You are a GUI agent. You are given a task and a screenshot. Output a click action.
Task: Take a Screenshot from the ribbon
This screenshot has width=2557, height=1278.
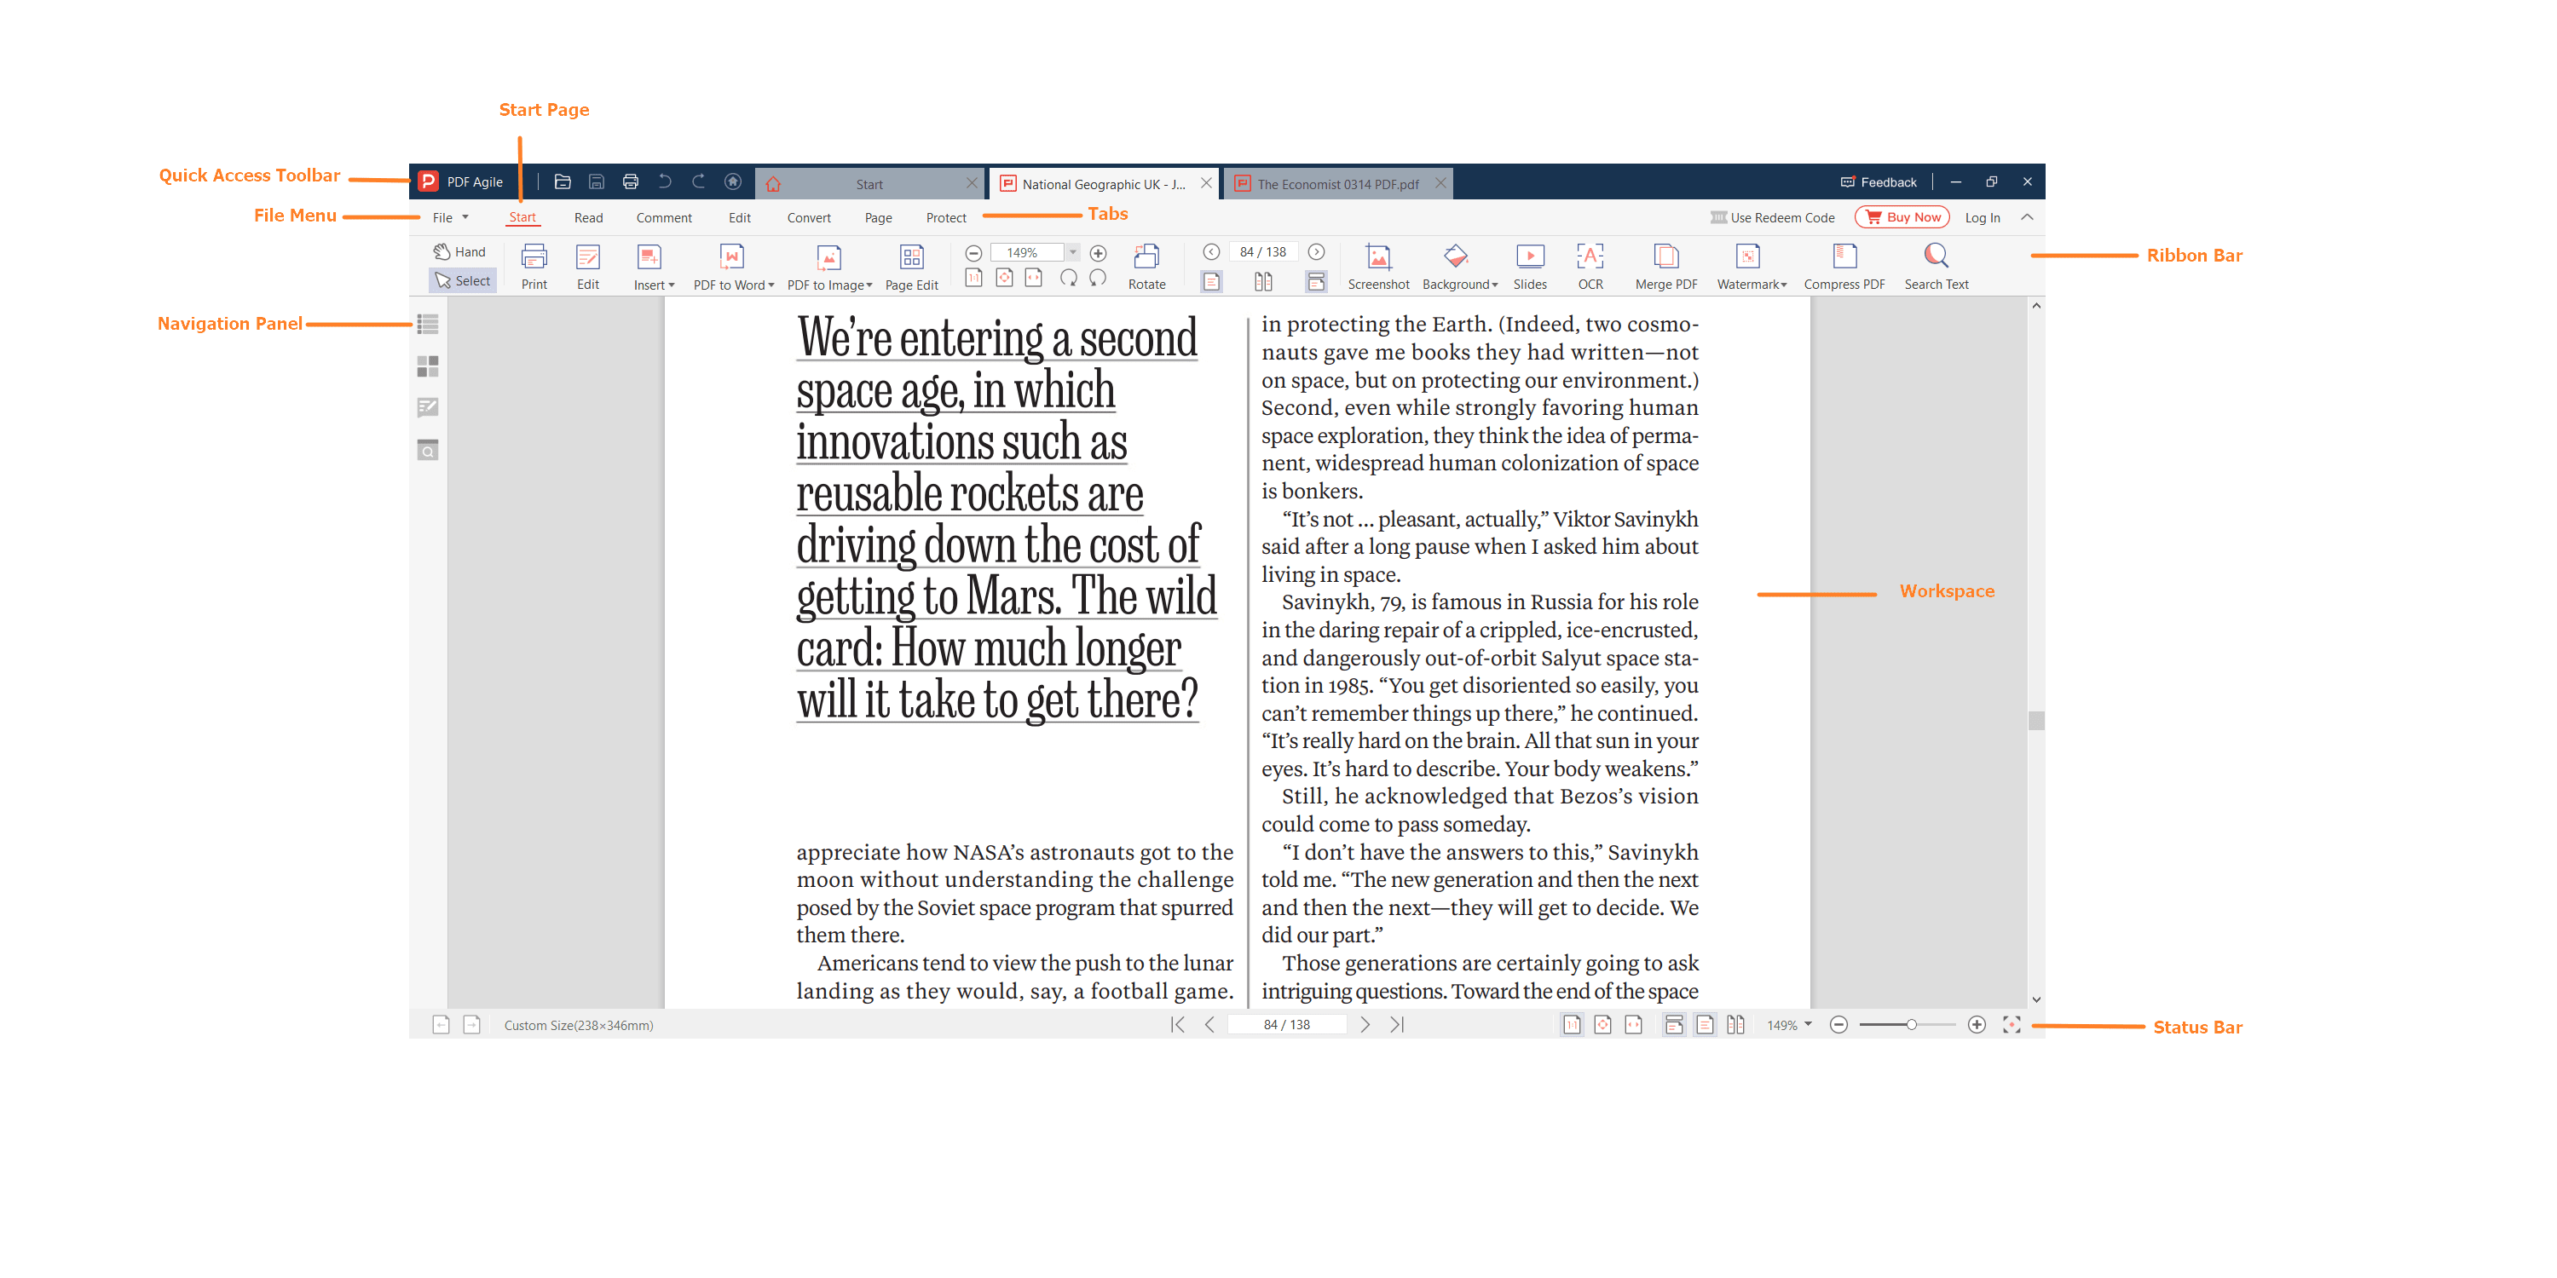pyautogui.click(x=1377, y=267)
